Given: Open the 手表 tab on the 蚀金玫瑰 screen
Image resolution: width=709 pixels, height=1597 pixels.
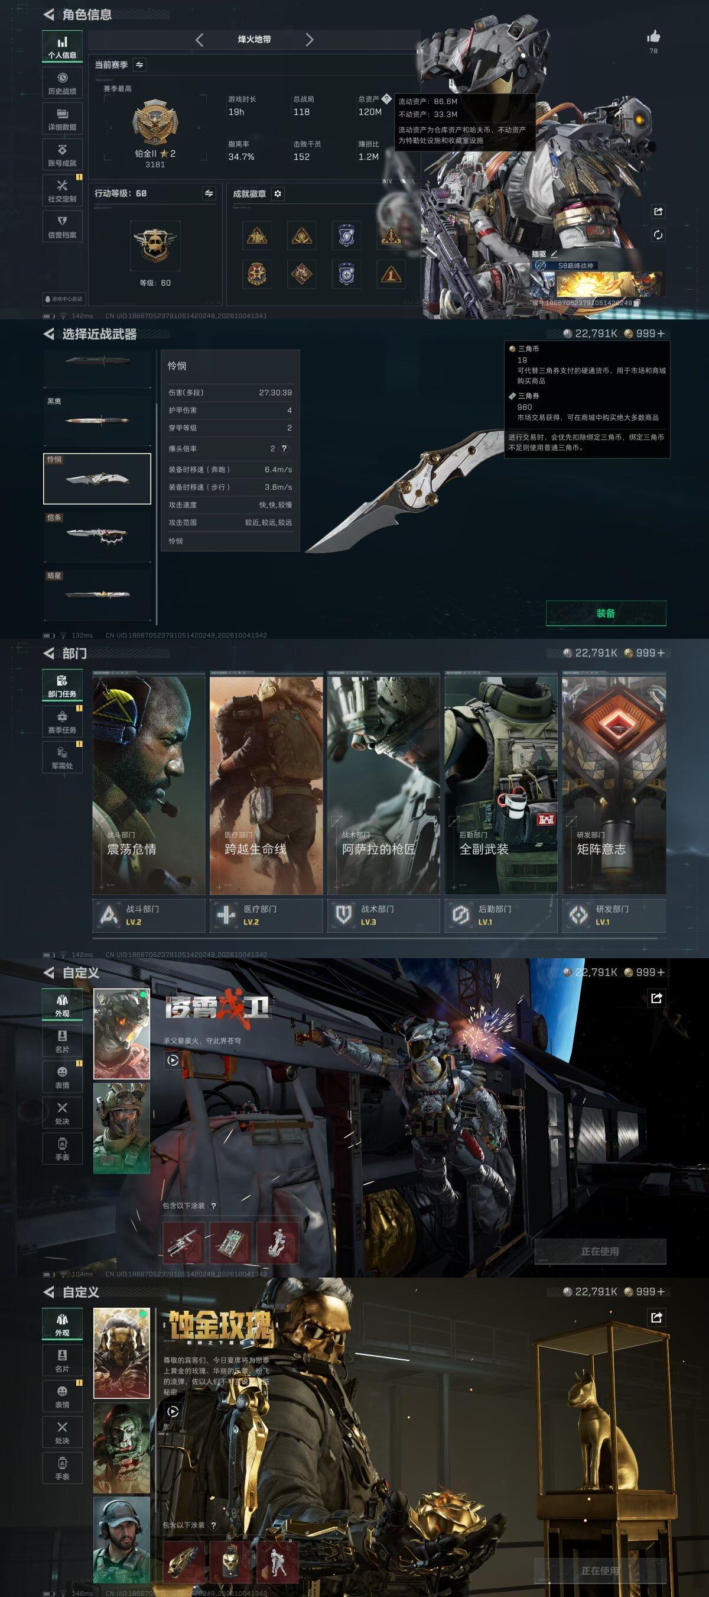Looking at the screenshot, I should click(x=62, y=1468).
